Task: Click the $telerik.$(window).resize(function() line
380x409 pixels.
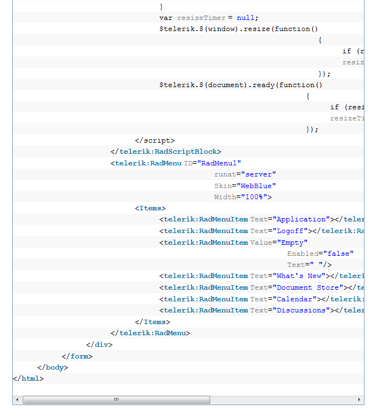Action: pyautogui.click(x=239, y=29)
